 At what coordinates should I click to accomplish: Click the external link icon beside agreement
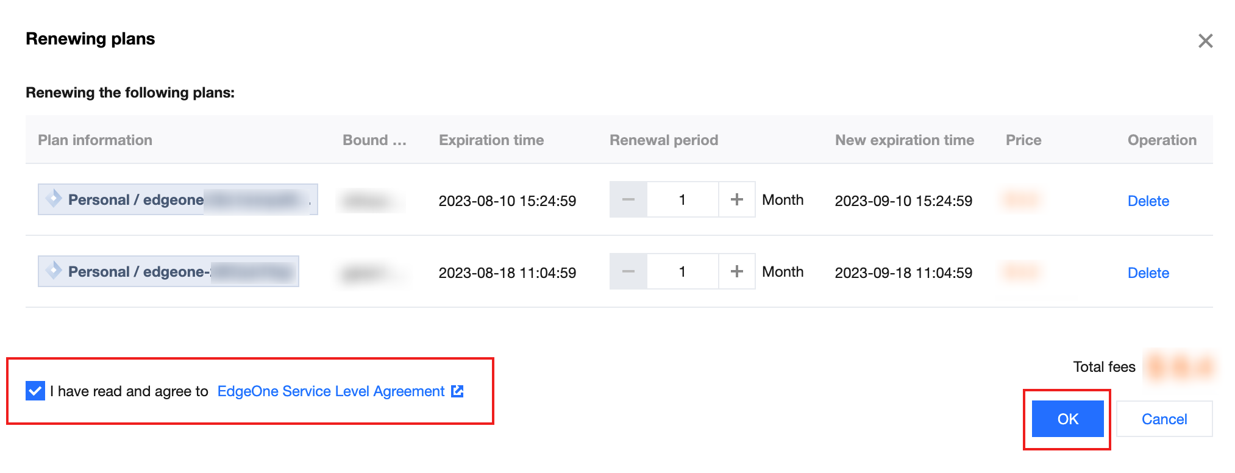(457, 391)
